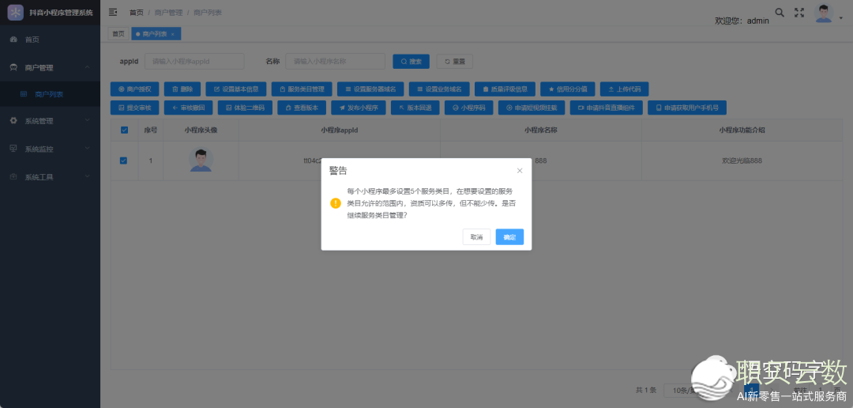Image resolution: width=853 pixels, height=408 pixels.
Task: Click the 发布小程序 paper-plane button
Action: point(359,108)
